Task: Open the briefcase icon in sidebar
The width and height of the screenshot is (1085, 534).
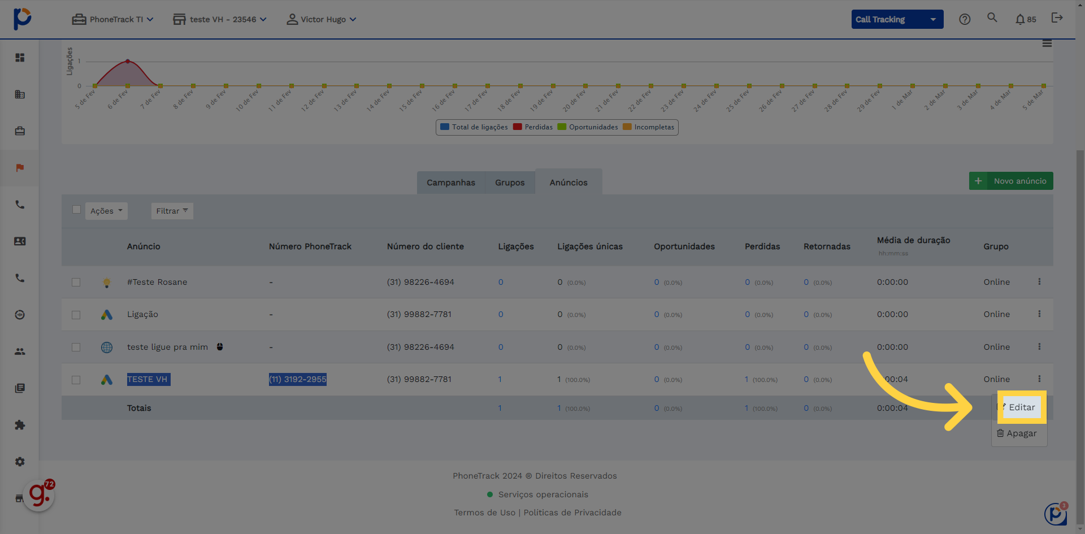Action: 20,131
